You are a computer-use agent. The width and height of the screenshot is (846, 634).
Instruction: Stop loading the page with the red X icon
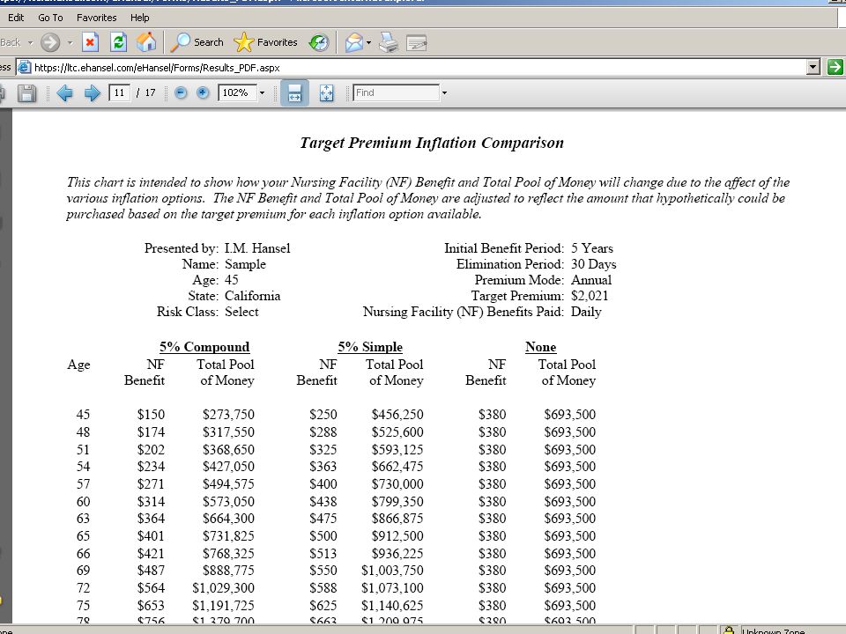(90, 42)
